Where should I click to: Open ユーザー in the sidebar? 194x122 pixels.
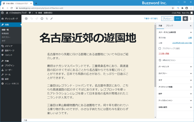tap(11, 70)
